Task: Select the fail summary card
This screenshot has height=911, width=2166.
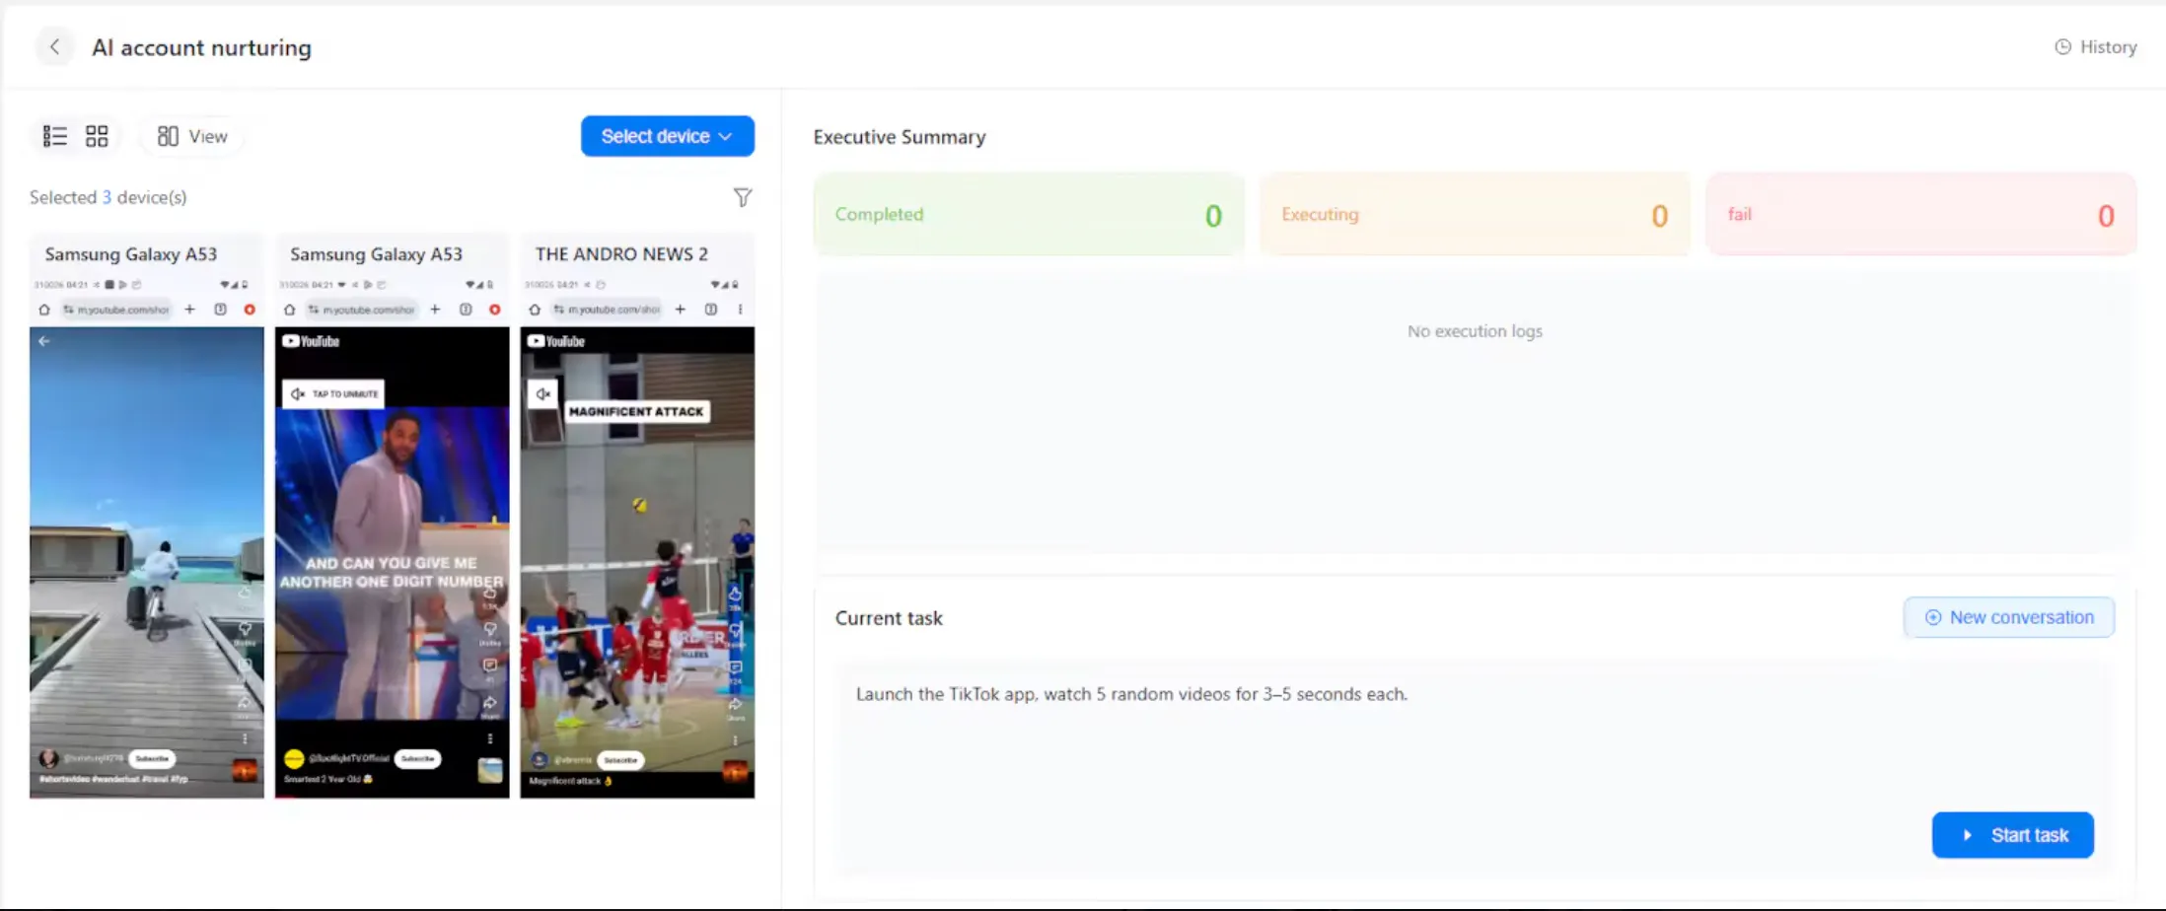Action: click(1921, 214)
